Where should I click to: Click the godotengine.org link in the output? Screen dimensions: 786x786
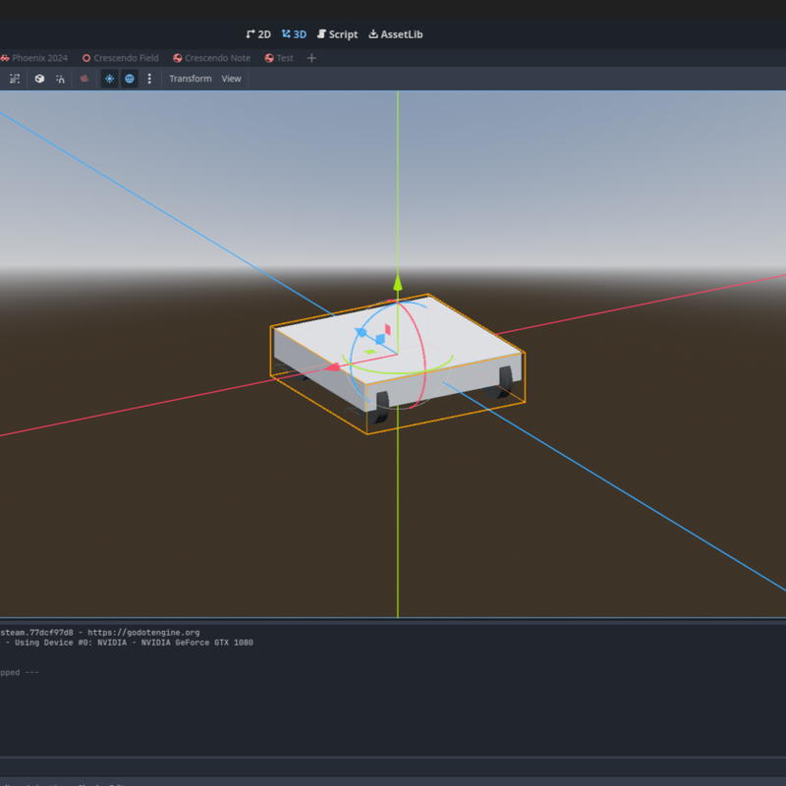point(143,633)
